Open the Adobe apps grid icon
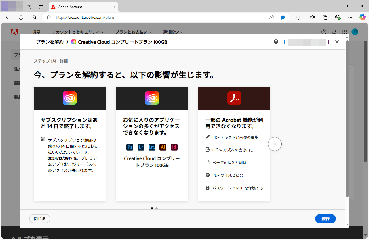 (x=345, y=32)
